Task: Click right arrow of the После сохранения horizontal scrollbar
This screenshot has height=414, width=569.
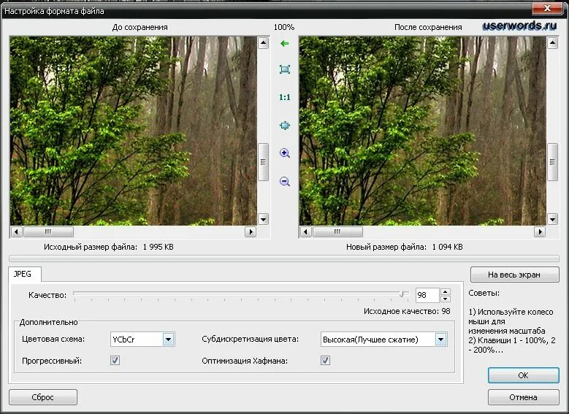Action: (x=540, y=231)
